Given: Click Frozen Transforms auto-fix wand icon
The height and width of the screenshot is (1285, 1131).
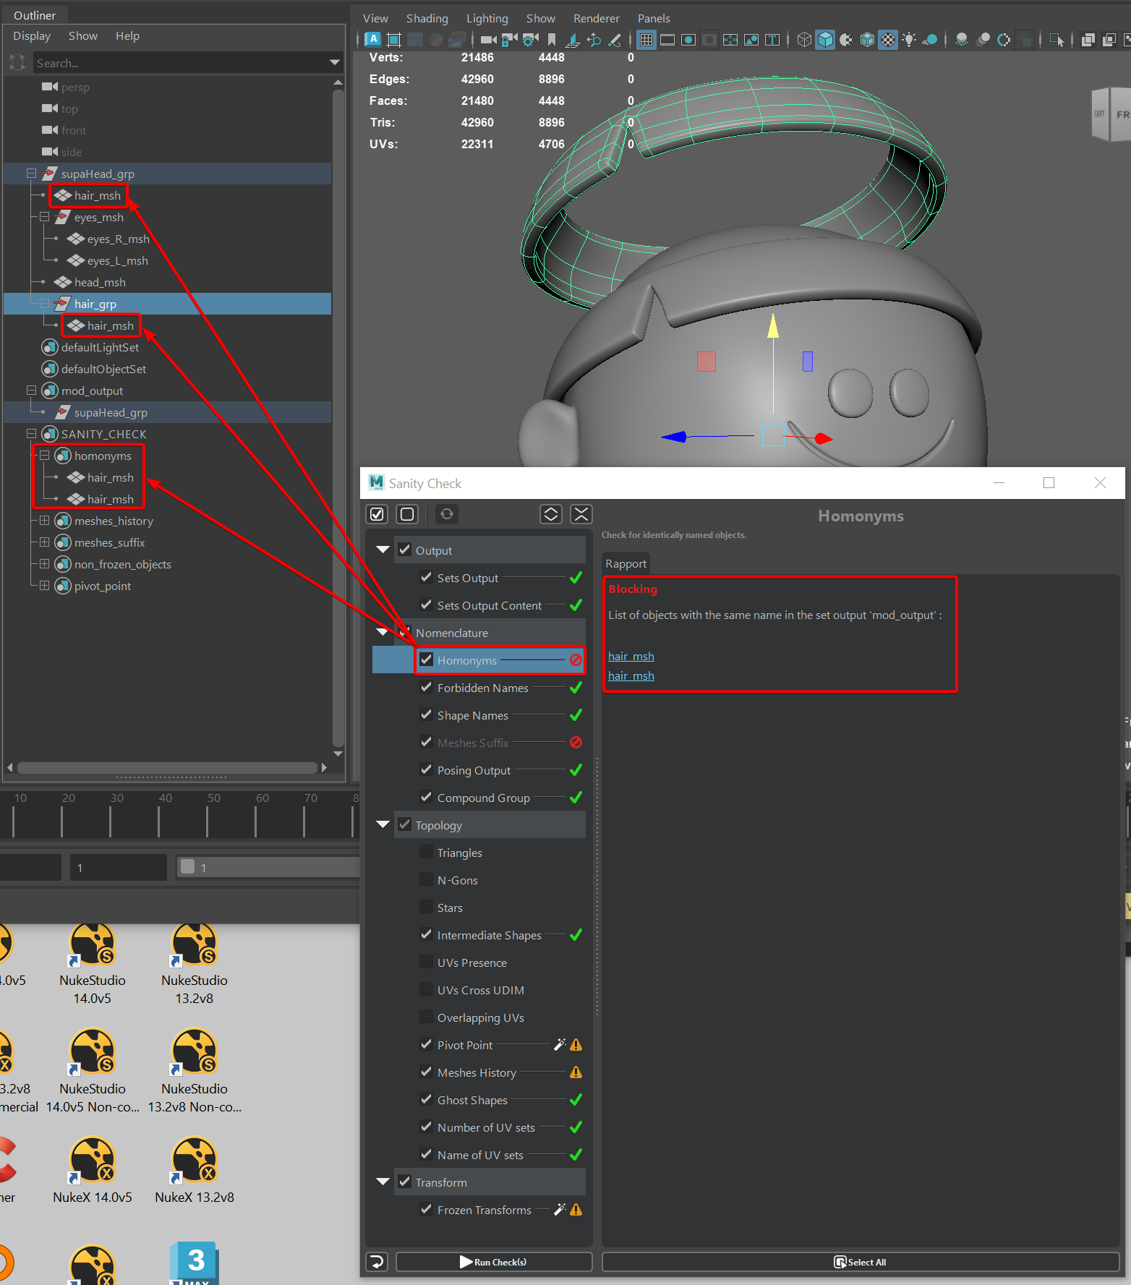Looking at the screenshot, I should (x=560, y=1209).
